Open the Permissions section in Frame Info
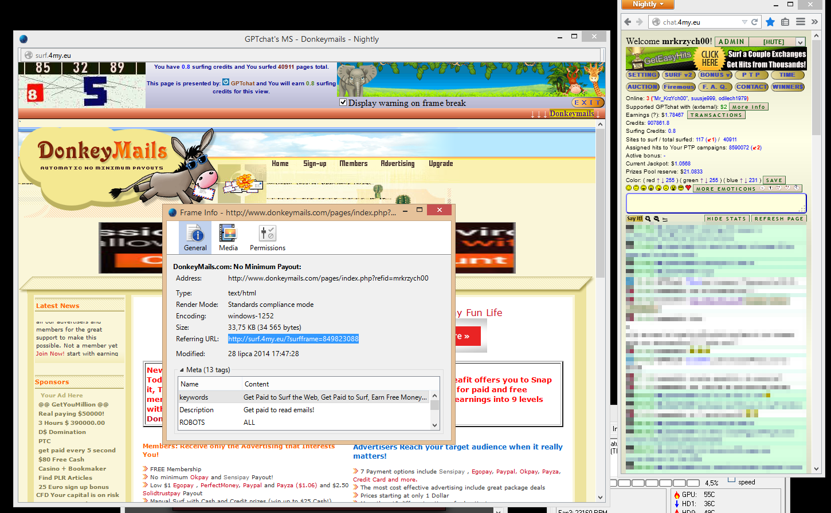 tap(268, 238)
